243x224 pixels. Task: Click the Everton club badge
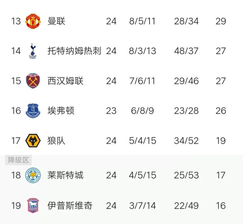[33, 111]
